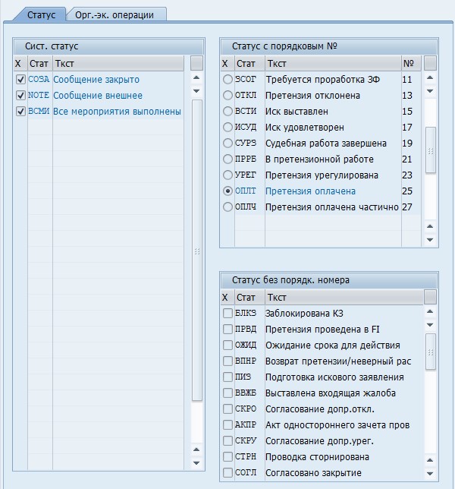Viewport: 455px width, 489px height.
Task: Click table settings icon in Статус с порядковым № table
Action: (430, 63)
